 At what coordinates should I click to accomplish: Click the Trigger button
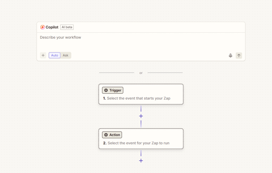(112, 90)
